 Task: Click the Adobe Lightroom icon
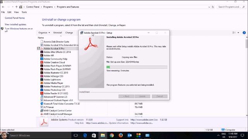click(x=42, y=80)
